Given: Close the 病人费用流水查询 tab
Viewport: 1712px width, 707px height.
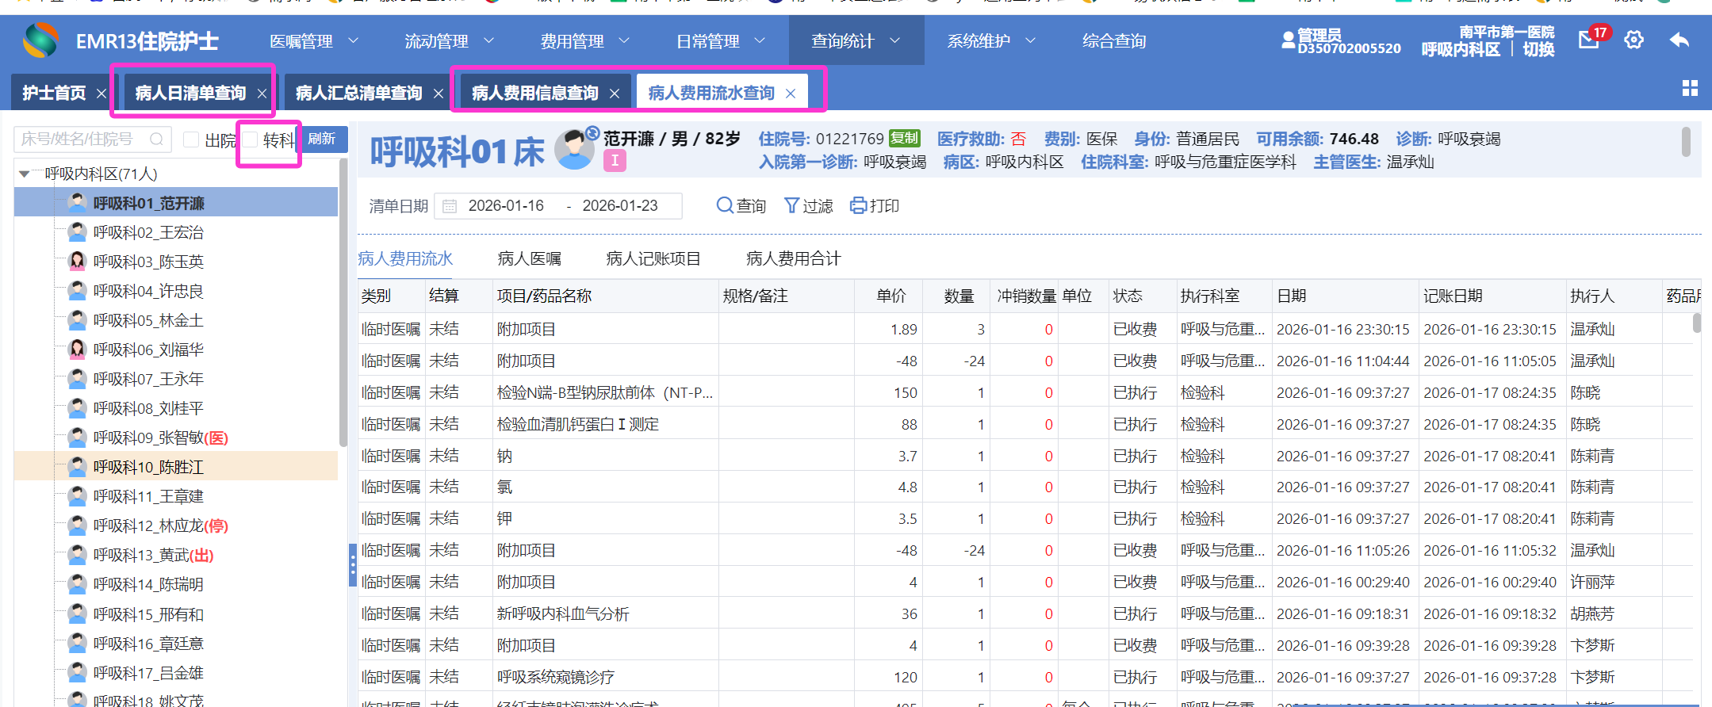Looking at the screenshot, I should click(x=790, y=94).
